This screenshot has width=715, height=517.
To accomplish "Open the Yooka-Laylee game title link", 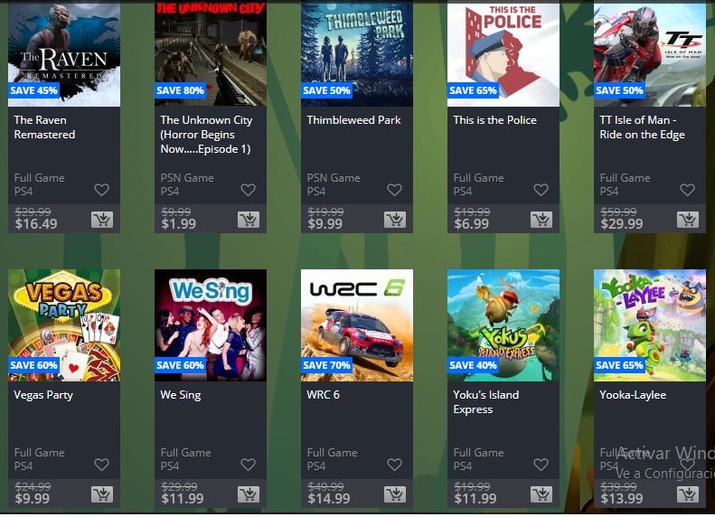I will pos(633,395).
